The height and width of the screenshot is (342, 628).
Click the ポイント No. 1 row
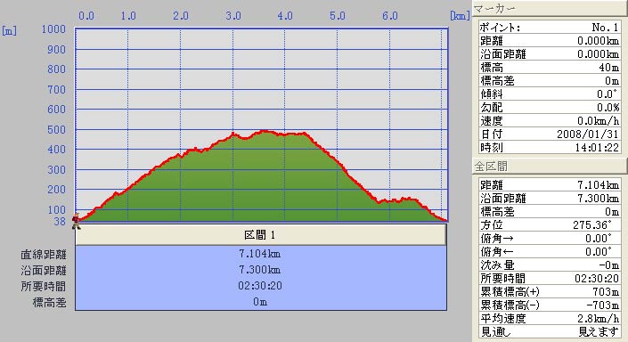(550, 28)
